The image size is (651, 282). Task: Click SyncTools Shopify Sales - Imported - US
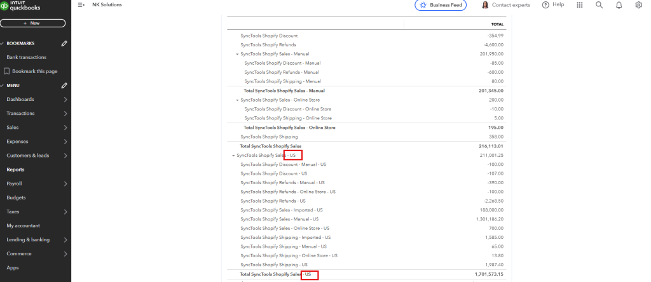click(282, 210)
